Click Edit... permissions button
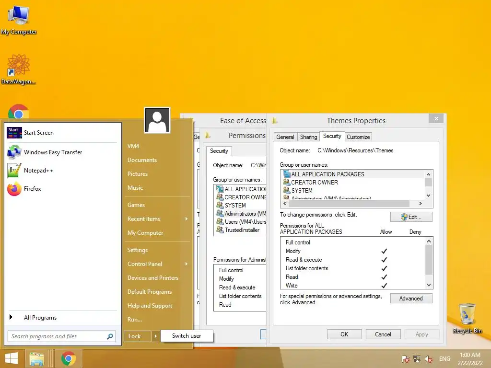 411,217
